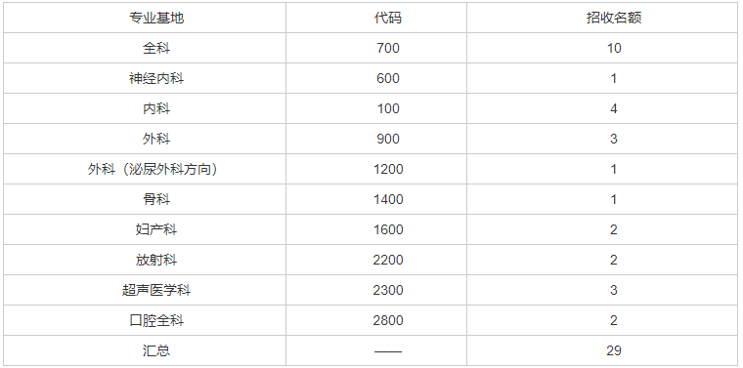The height and width of the screenshot is (368, 743).
Task: Click the code 2300 cell
Action: [x=387, y=291]
